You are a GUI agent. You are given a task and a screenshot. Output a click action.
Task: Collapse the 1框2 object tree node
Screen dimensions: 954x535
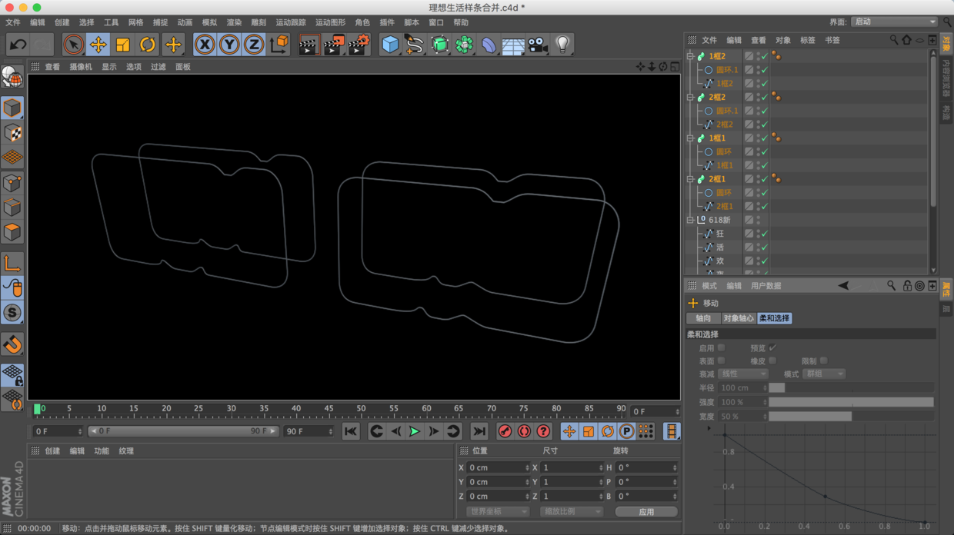pos(690,56)
